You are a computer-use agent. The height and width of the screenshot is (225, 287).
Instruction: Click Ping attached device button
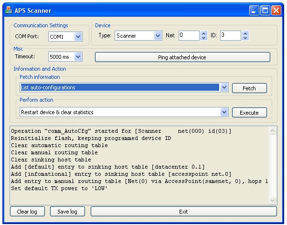[182, 57]
